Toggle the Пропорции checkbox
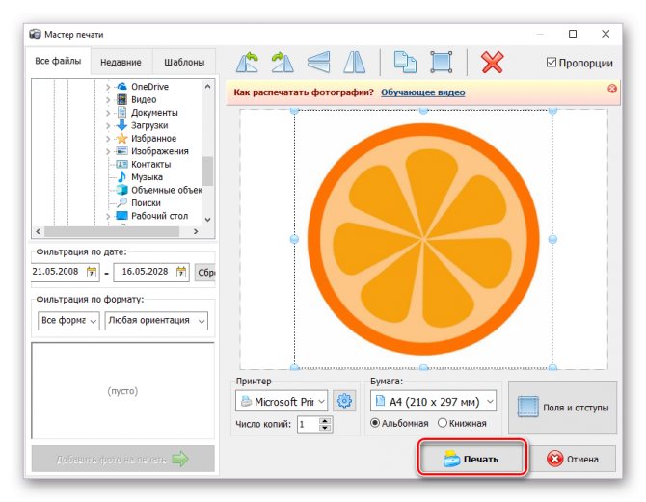The width and height of the screenshot is (646, 502). [x=552, y=64]
